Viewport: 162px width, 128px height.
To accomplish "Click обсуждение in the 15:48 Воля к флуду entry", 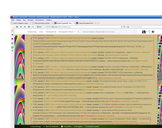I will 69,119.
